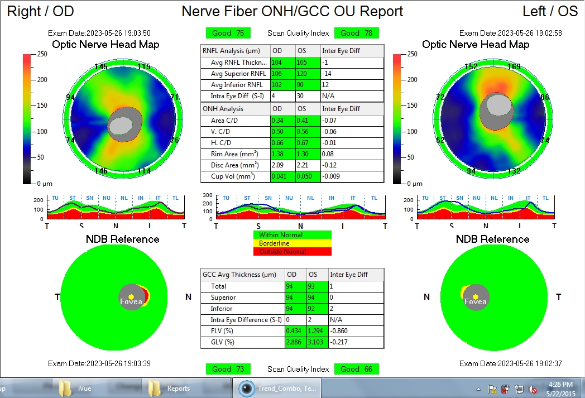Show hidden tray icons arrow
Viewport: 585px width, 398px height.
pyautogui.click(x=479, y=390)
